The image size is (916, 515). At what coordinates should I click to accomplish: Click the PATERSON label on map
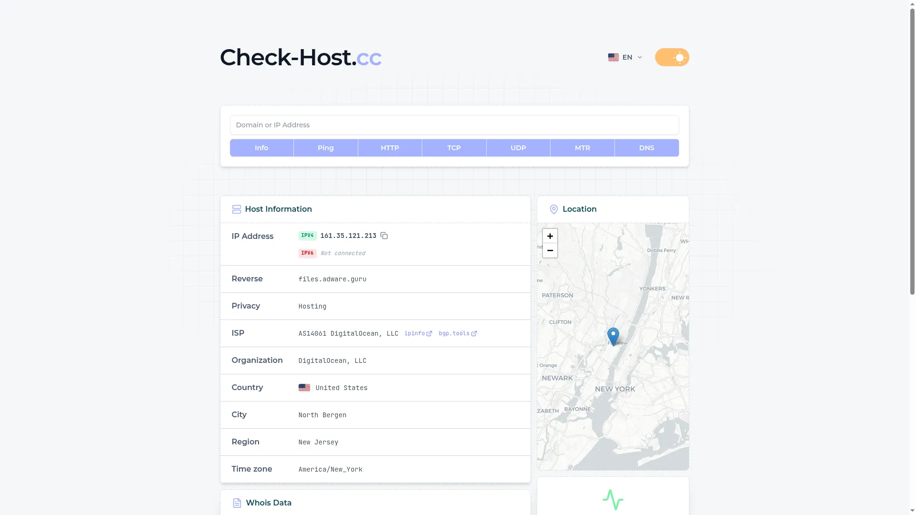[x=558, y=295]
